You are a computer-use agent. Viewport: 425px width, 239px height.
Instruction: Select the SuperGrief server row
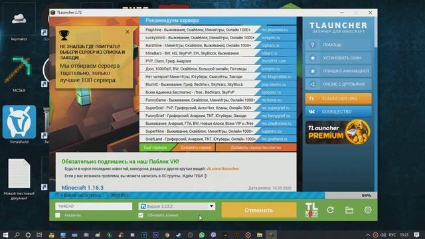pyautogui.click(x=218, y=108)
